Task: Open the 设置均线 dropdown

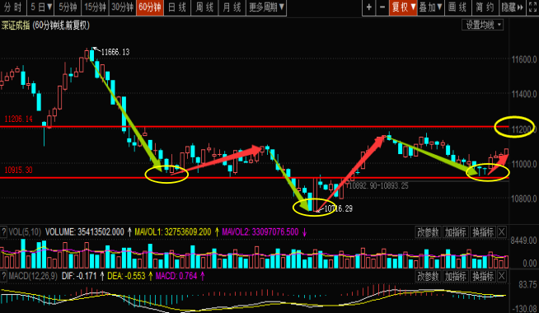Action: pos(483,25)
